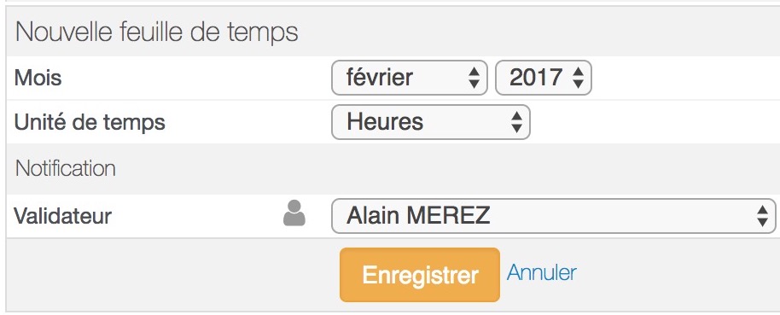Click the Alain MEREZ name in the selector

[x=418, y=215]
